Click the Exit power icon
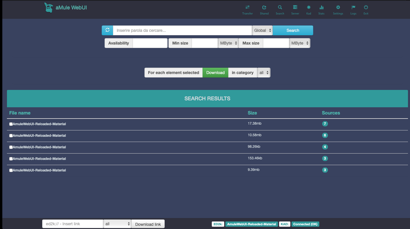 [x=366, y=7]
